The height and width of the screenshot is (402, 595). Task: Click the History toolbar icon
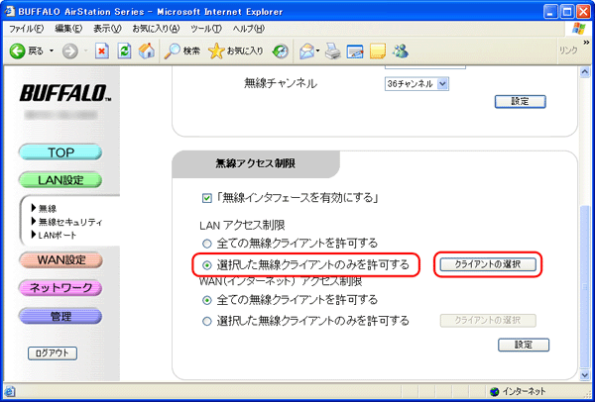tap(282, 50)
